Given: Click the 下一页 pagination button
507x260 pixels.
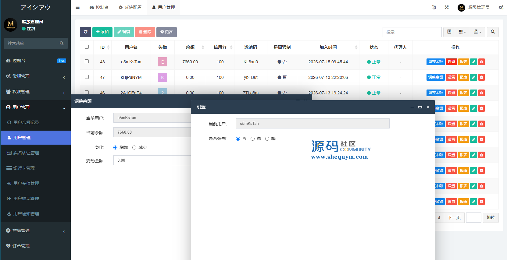Looking at the screenshot, I should [454, 218].
